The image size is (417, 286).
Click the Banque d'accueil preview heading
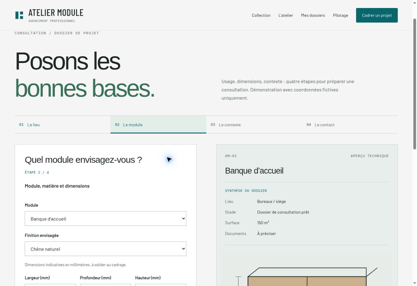pyautogui.click(x=254, y=171)
